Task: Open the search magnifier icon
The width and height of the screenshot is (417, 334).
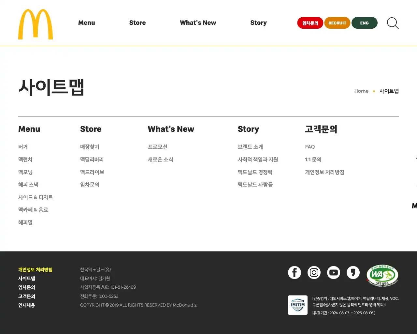Action: [393, 23]
